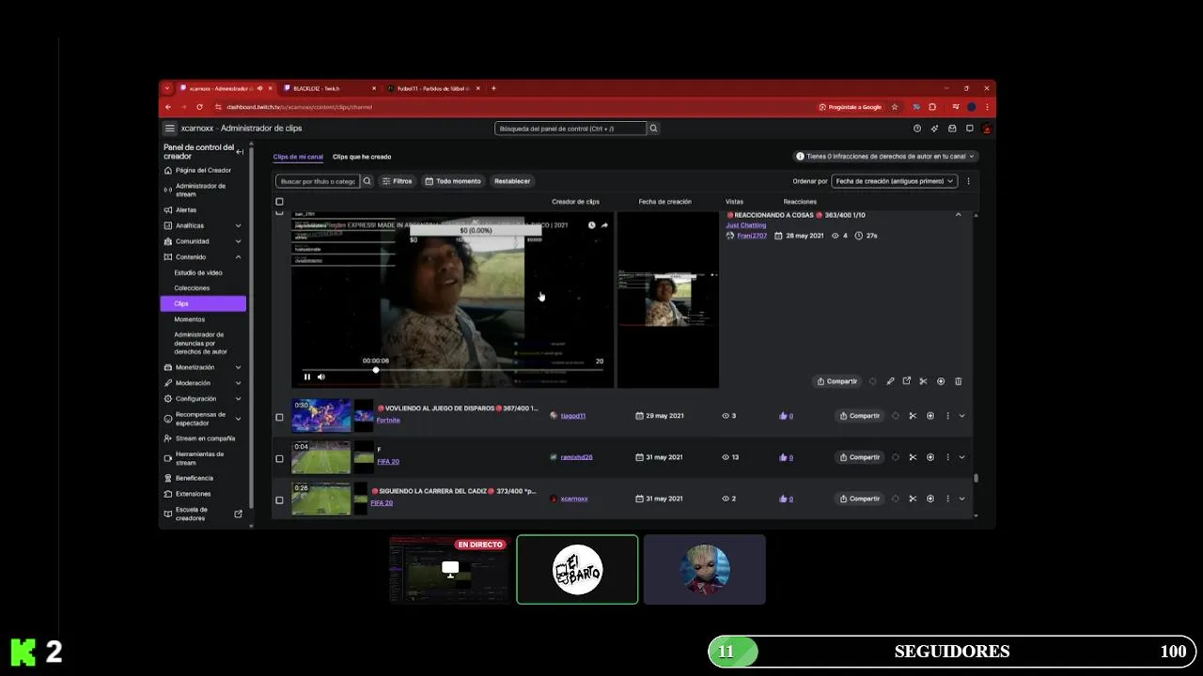This screenshot has height=676, width=1203.
Task: Click the video progress slider handle
Action: pos(376,370)
